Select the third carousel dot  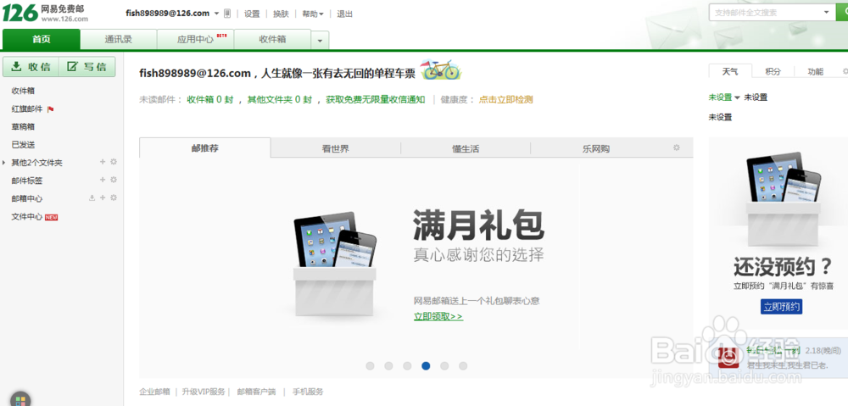pos(407,366)
